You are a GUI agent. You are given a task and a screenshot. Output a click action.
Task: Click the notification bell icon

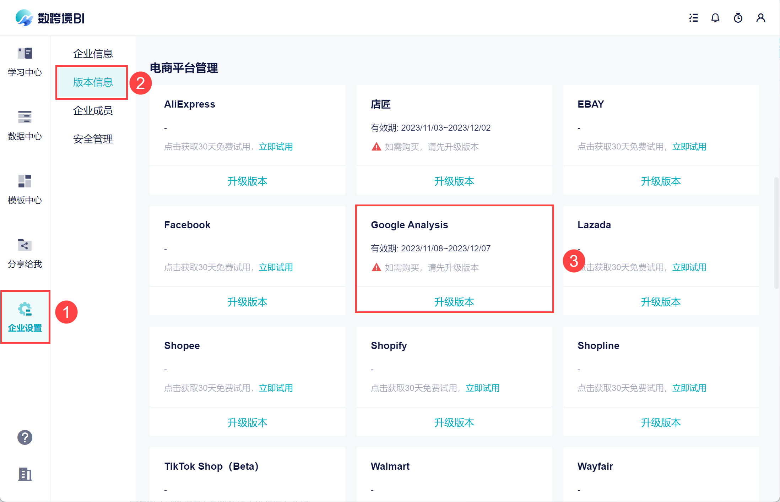[715, 18]
